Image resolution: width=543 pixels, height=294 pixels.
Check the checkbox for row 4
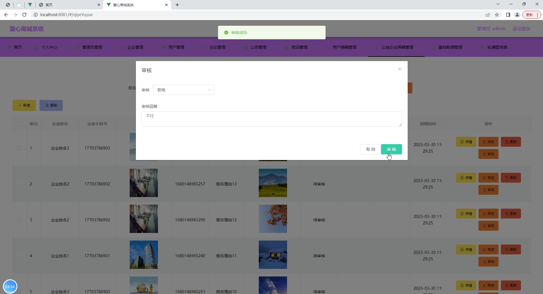(x=19, y=256)
